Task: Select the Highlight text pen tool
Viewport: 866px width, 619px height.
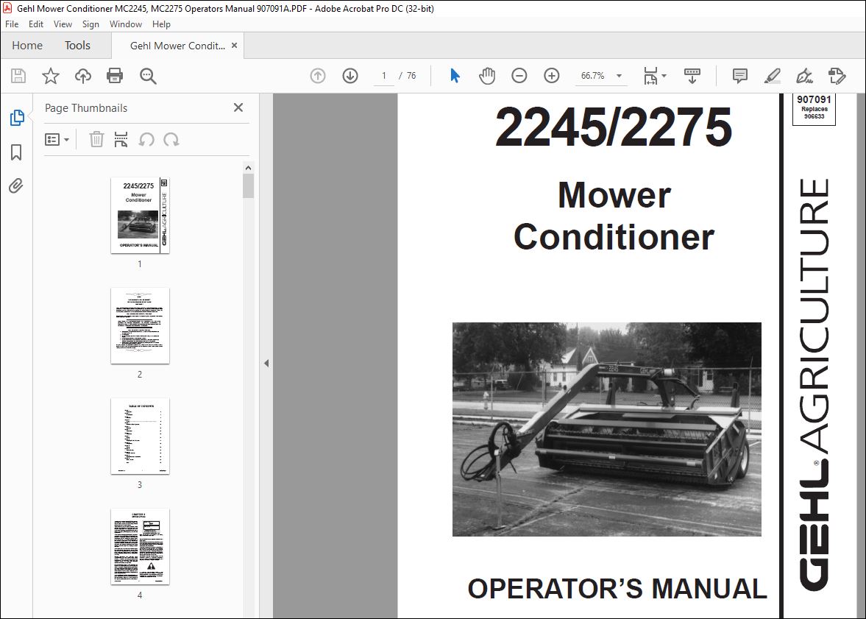Action: click(772, 76)
